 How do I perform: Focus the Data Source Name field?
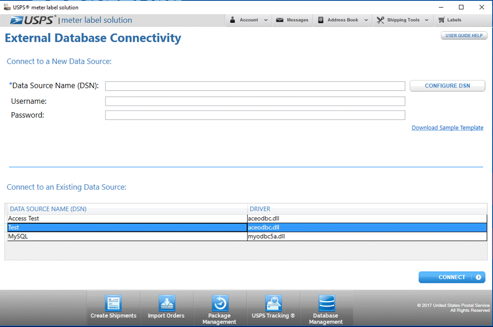255,86
